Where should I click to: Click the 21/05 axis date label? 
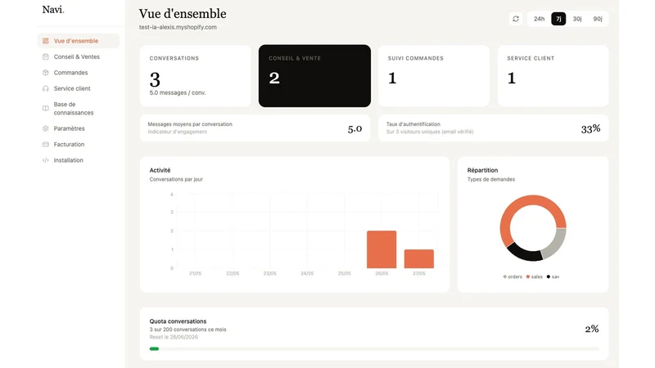coord(195,273)
